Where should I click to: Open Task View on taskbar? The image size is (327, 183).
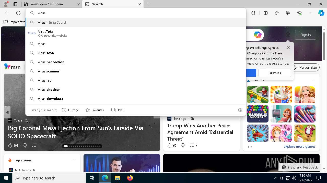pos(92,178)
